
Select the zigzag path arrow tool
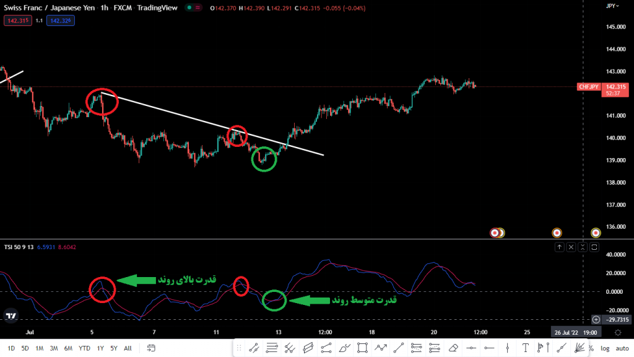click(x=381, y=348)
